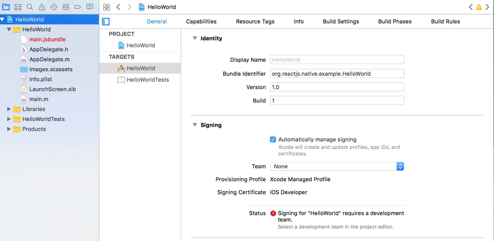The height and width of the screenshot is (241, 494).
Task: Switch to the Build Settings tab
Action: point(341,21)
